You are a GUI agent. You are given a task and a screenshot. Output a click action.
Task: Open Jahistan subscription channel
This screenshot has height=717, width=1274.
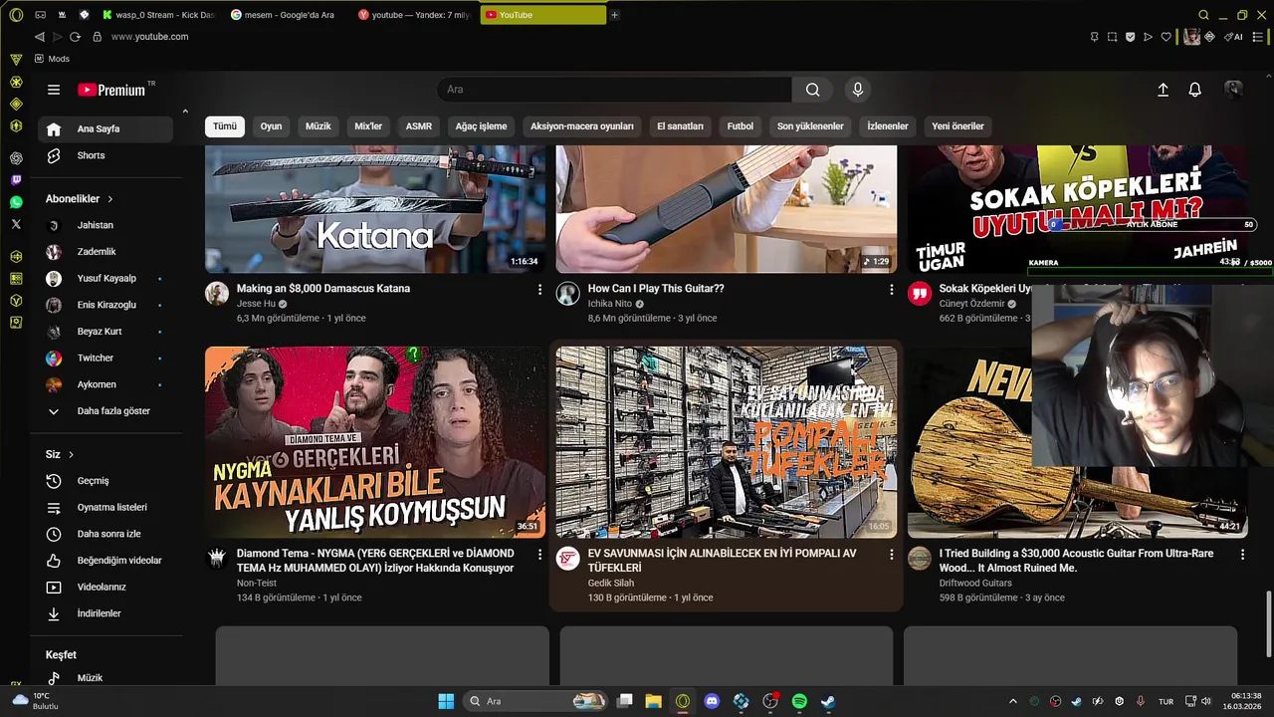106,225
